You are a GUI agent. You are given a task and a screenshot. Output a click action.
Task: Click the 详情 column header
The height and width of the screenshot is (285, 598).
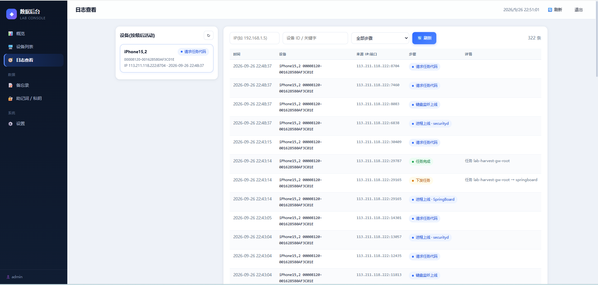click(x=469, y=54)
